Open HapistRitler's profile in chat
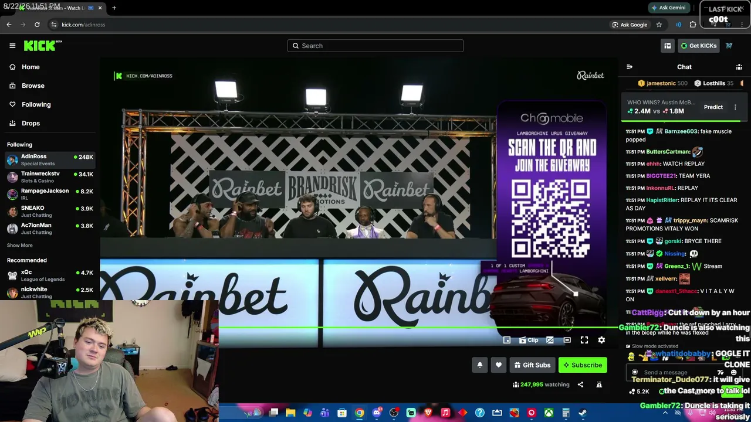Viewport: 751px width, 422px height. (x=662, y=200)
